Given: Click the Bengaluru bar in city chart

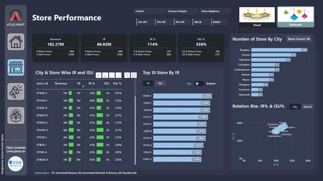Looking at the screenshot, I should coord(279,50).
